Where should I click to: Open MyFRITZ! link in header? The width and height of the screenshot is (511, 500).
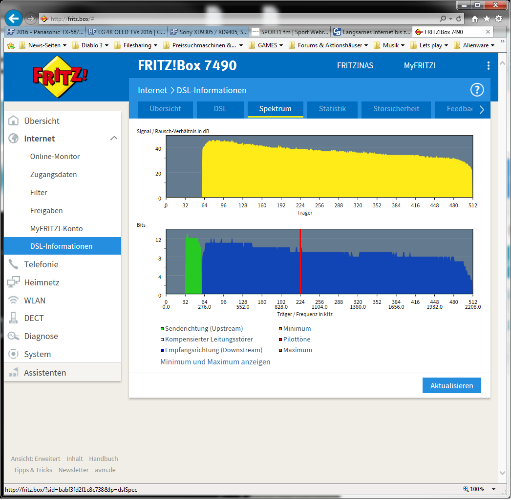tap(420, 65)
